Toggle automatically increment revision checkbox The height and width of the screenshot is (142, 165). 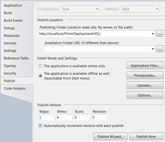click(x=40, y=126)
